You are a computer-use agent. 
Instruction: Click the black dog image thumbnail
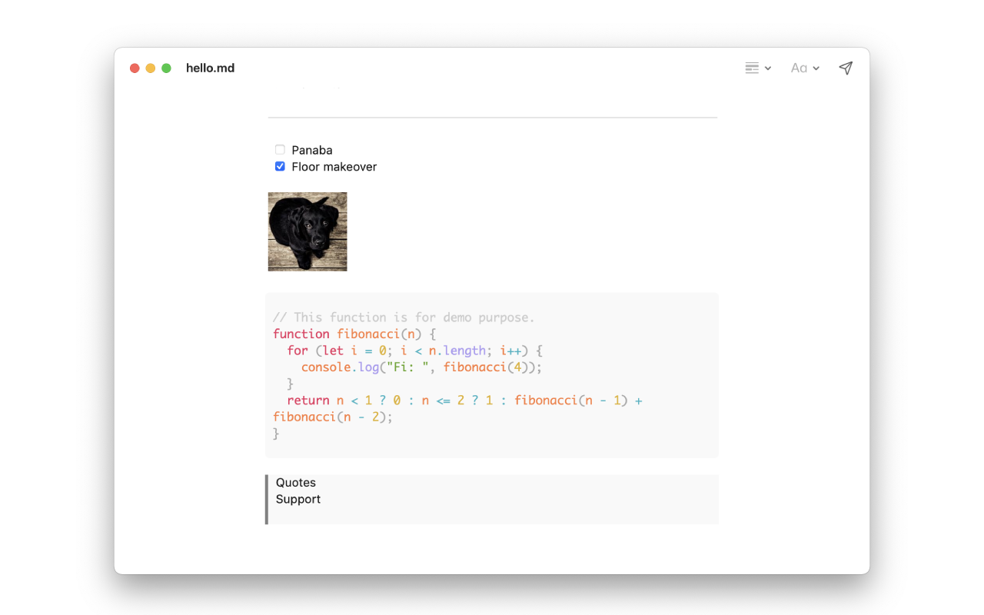[x=307, y=231]
